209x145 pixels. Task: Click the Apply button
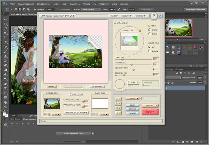click(x=150, y=112)
